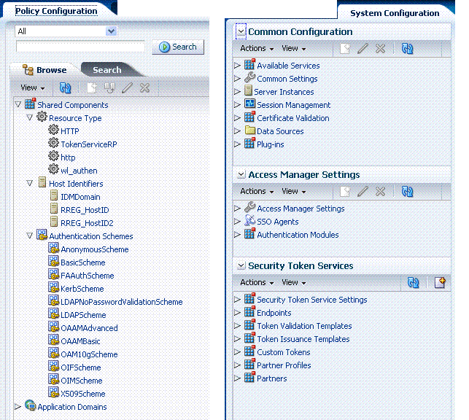The image size is (469, 420).
Task: Collapse the Shared Components tree node
Action: 18,104
